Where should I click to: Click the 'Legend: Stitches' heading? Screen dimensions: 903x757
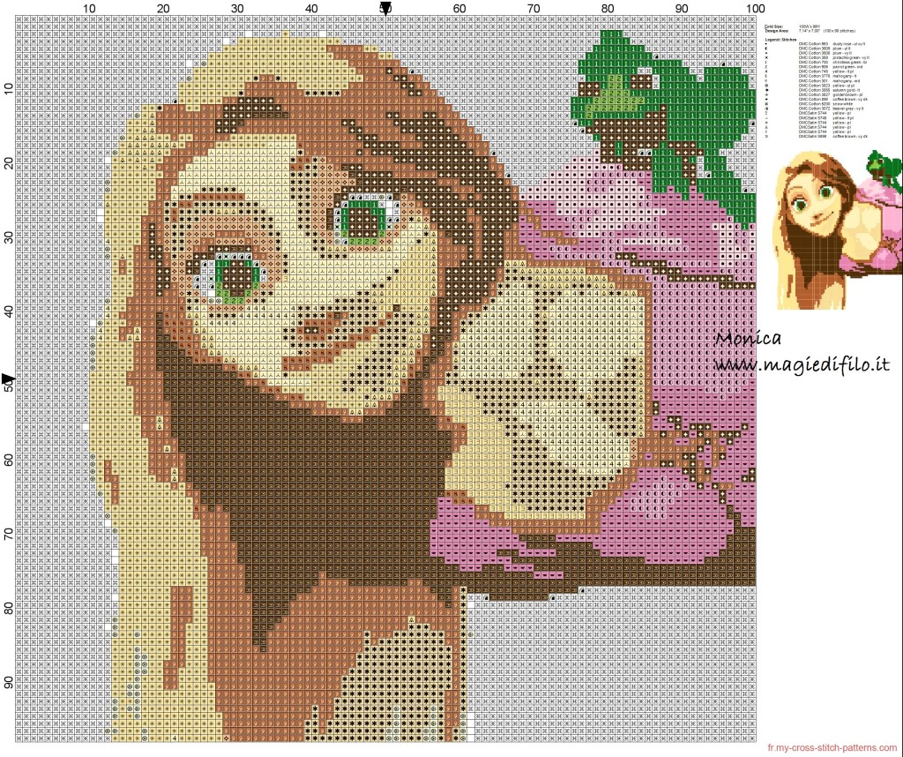point(781,40)
